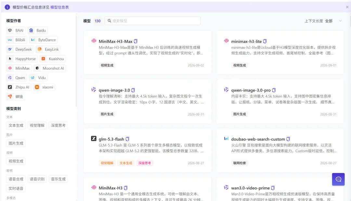
Task: Click the MiniMax logo on minimax-h3-lite card
Action: coord(226,41)
